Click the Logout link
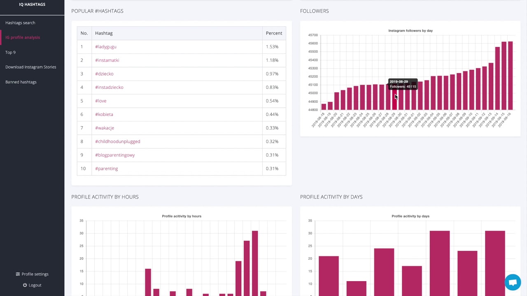This screenshot has height=296, width=527. [35, 285]
